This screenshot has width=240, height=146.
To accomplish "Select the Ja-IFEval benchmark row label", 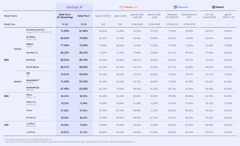I will click(x=31, y=132).
